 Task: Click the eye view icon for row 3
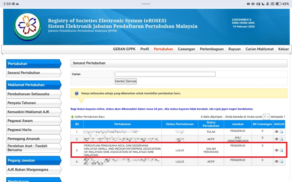277,150
